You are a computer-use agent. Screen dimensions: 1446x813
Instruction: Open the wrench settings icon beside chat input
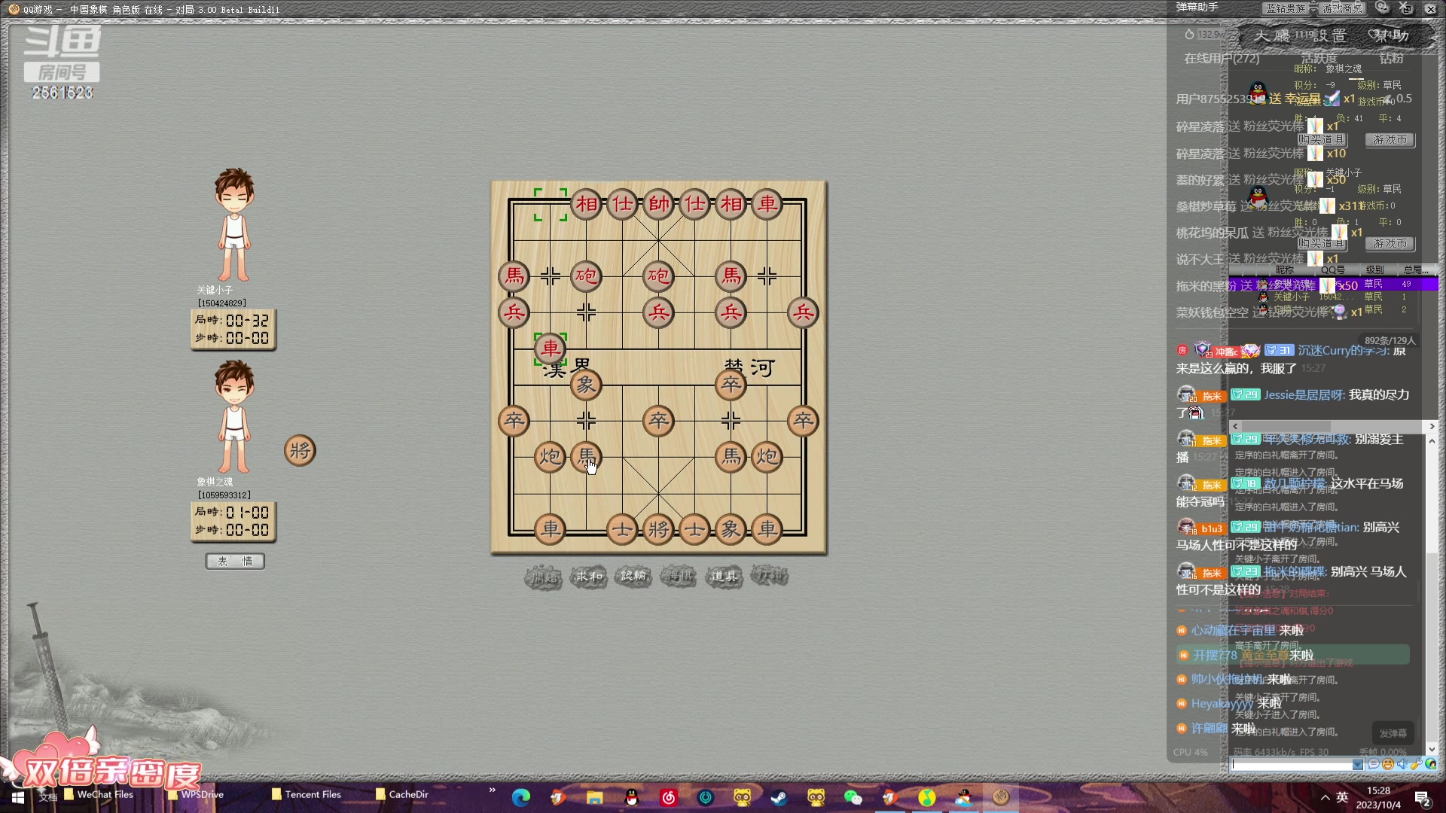[x=1416, y=764]
